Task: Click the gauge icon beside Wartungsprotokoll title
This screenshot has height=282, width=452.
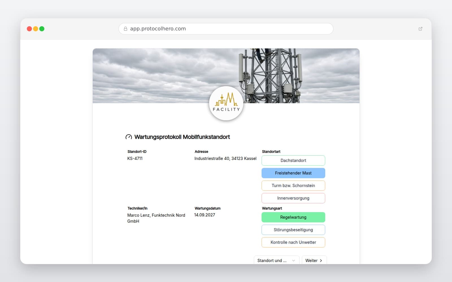Action: (x=129, y=137)
